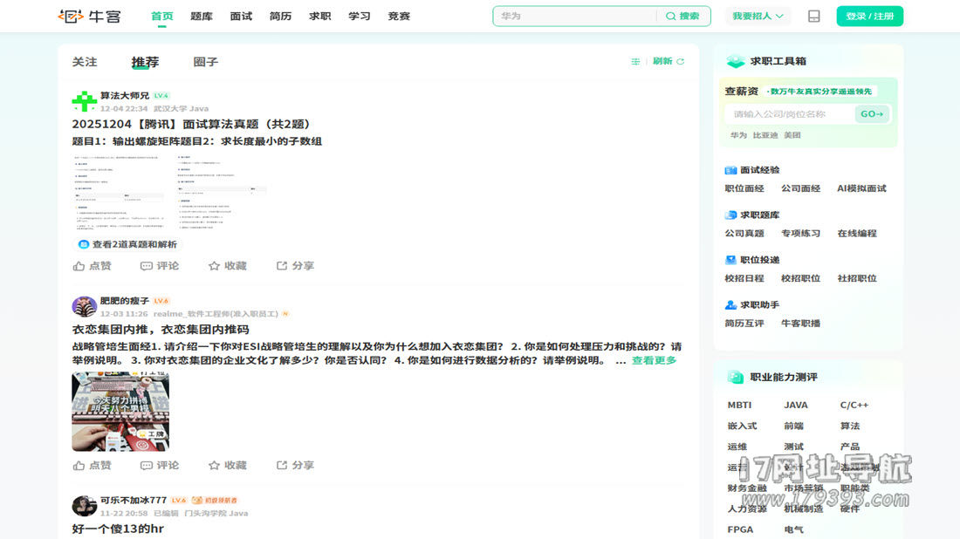
Task: Like the 衣恋集团内推 post
Action: pos(92,465)
